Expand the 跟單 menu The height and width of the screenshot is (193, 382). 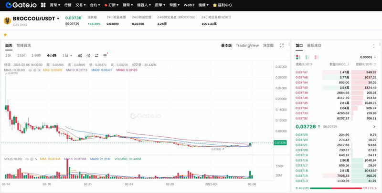160,5
